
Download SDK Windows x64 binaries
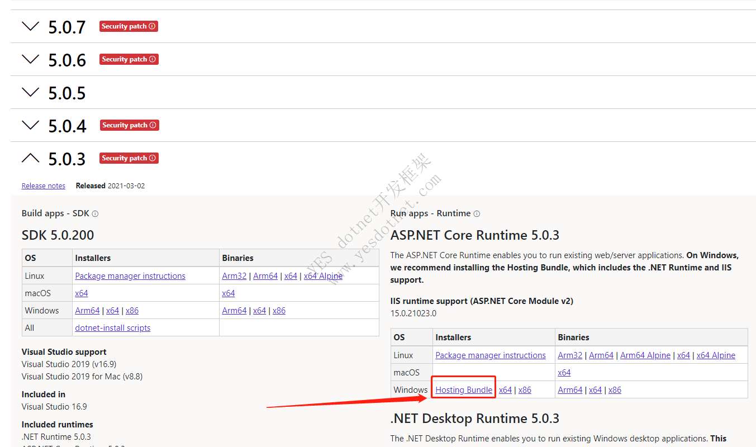point(260,311)
